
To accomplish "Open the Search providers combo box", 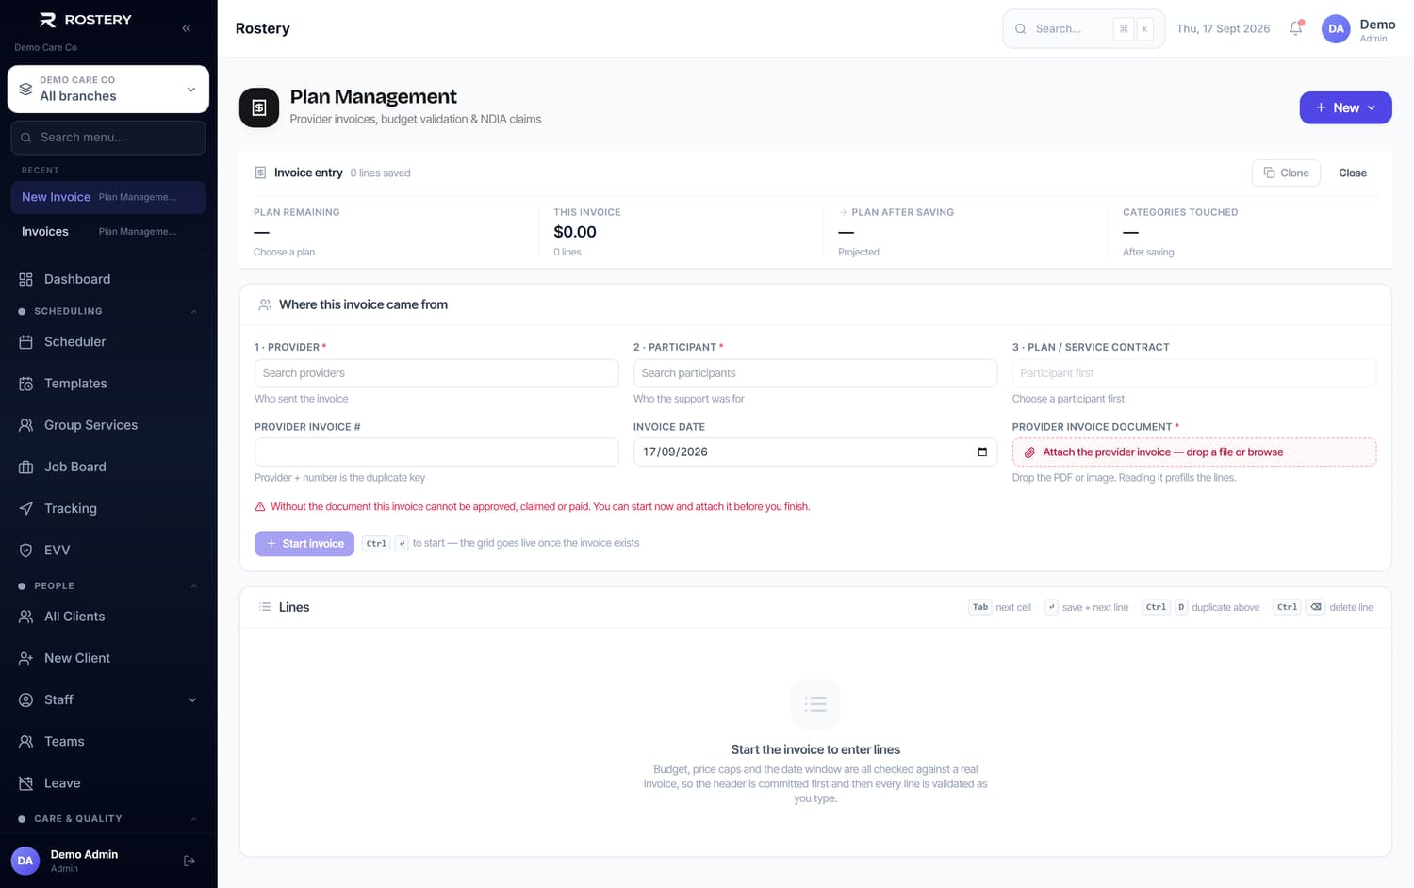I will pyautogui.click(x=436, y=373).
